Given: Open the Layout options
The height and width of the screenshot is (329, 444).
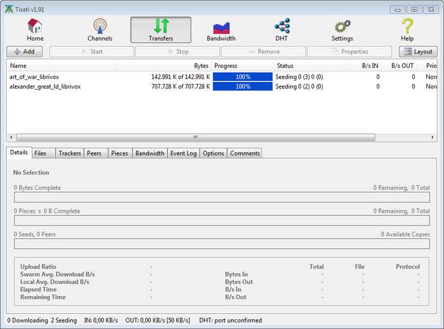Looking at the screenshot, I should point(418,51).
